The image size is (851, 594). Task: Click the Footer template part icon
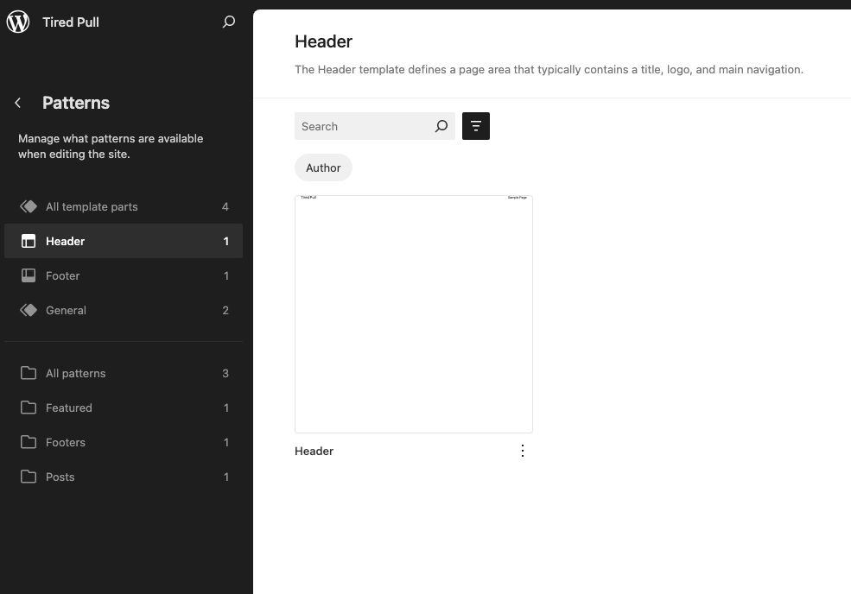(29, 275)
